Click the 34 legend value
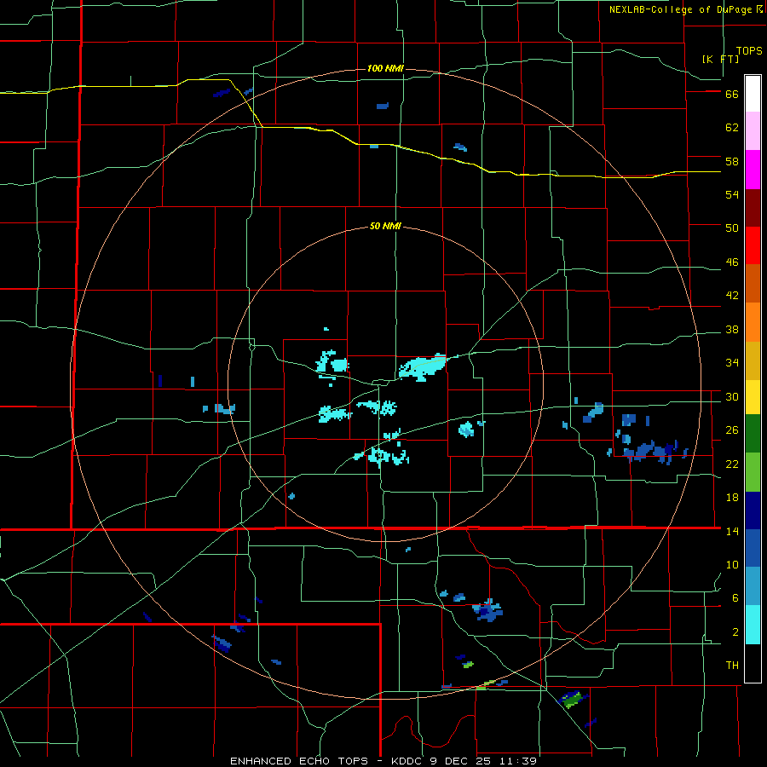Viewport: 767px width, 767px height. click(x=732, y=363)
